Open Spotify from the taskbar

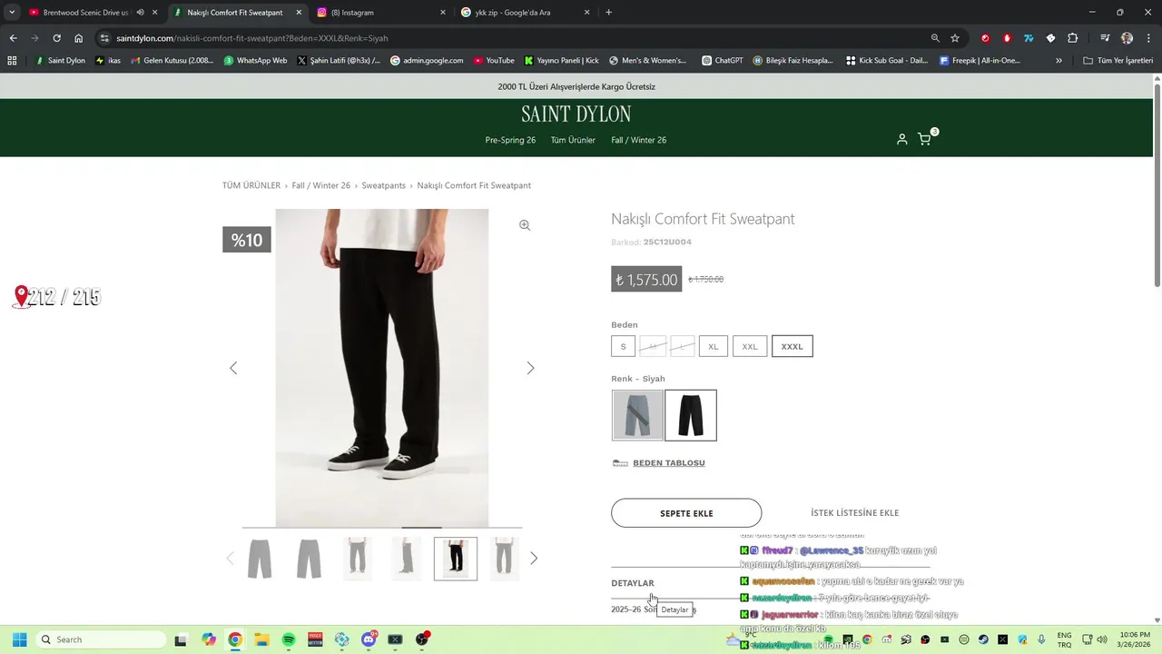click(x=289, y=639)
